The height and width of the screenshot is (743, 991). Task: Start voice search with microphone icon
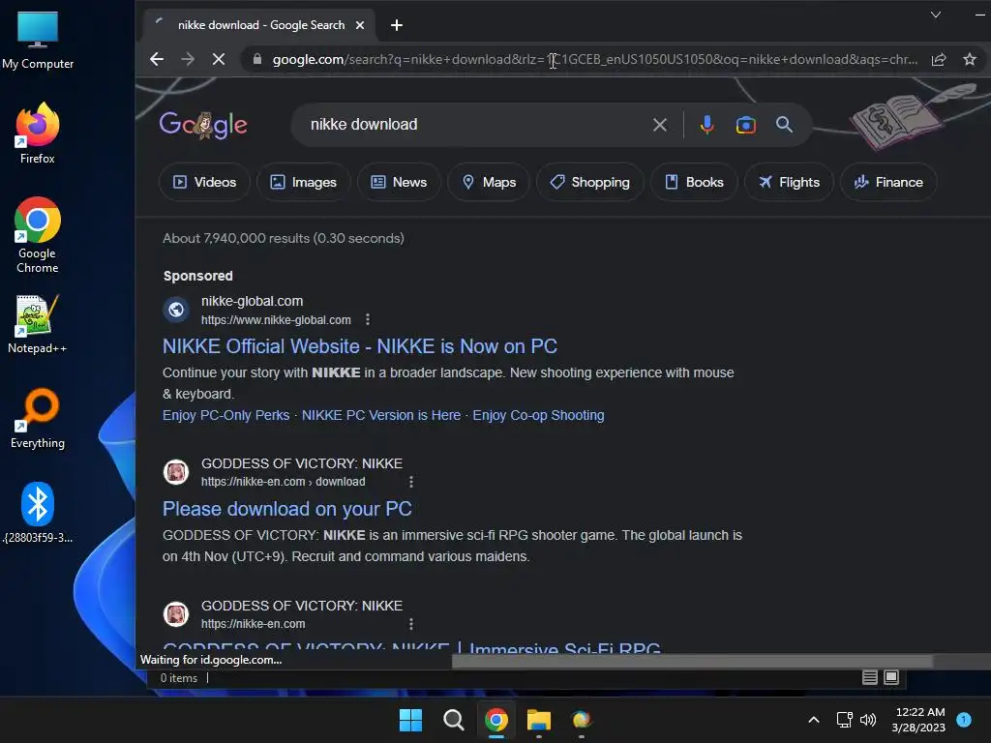(x=706, y=125)
